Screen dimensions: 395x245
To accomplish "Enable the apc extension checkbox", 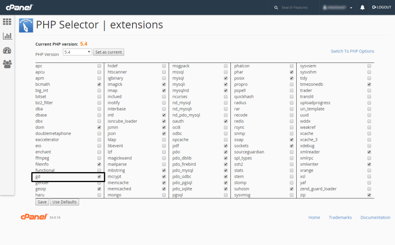I will [99, 66].
